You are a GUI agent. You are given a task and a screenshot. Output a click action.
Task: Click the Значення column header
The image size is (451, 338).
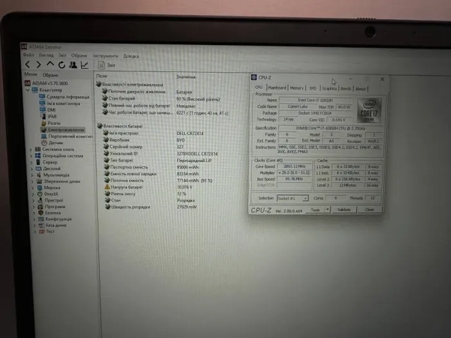[186, 77]
